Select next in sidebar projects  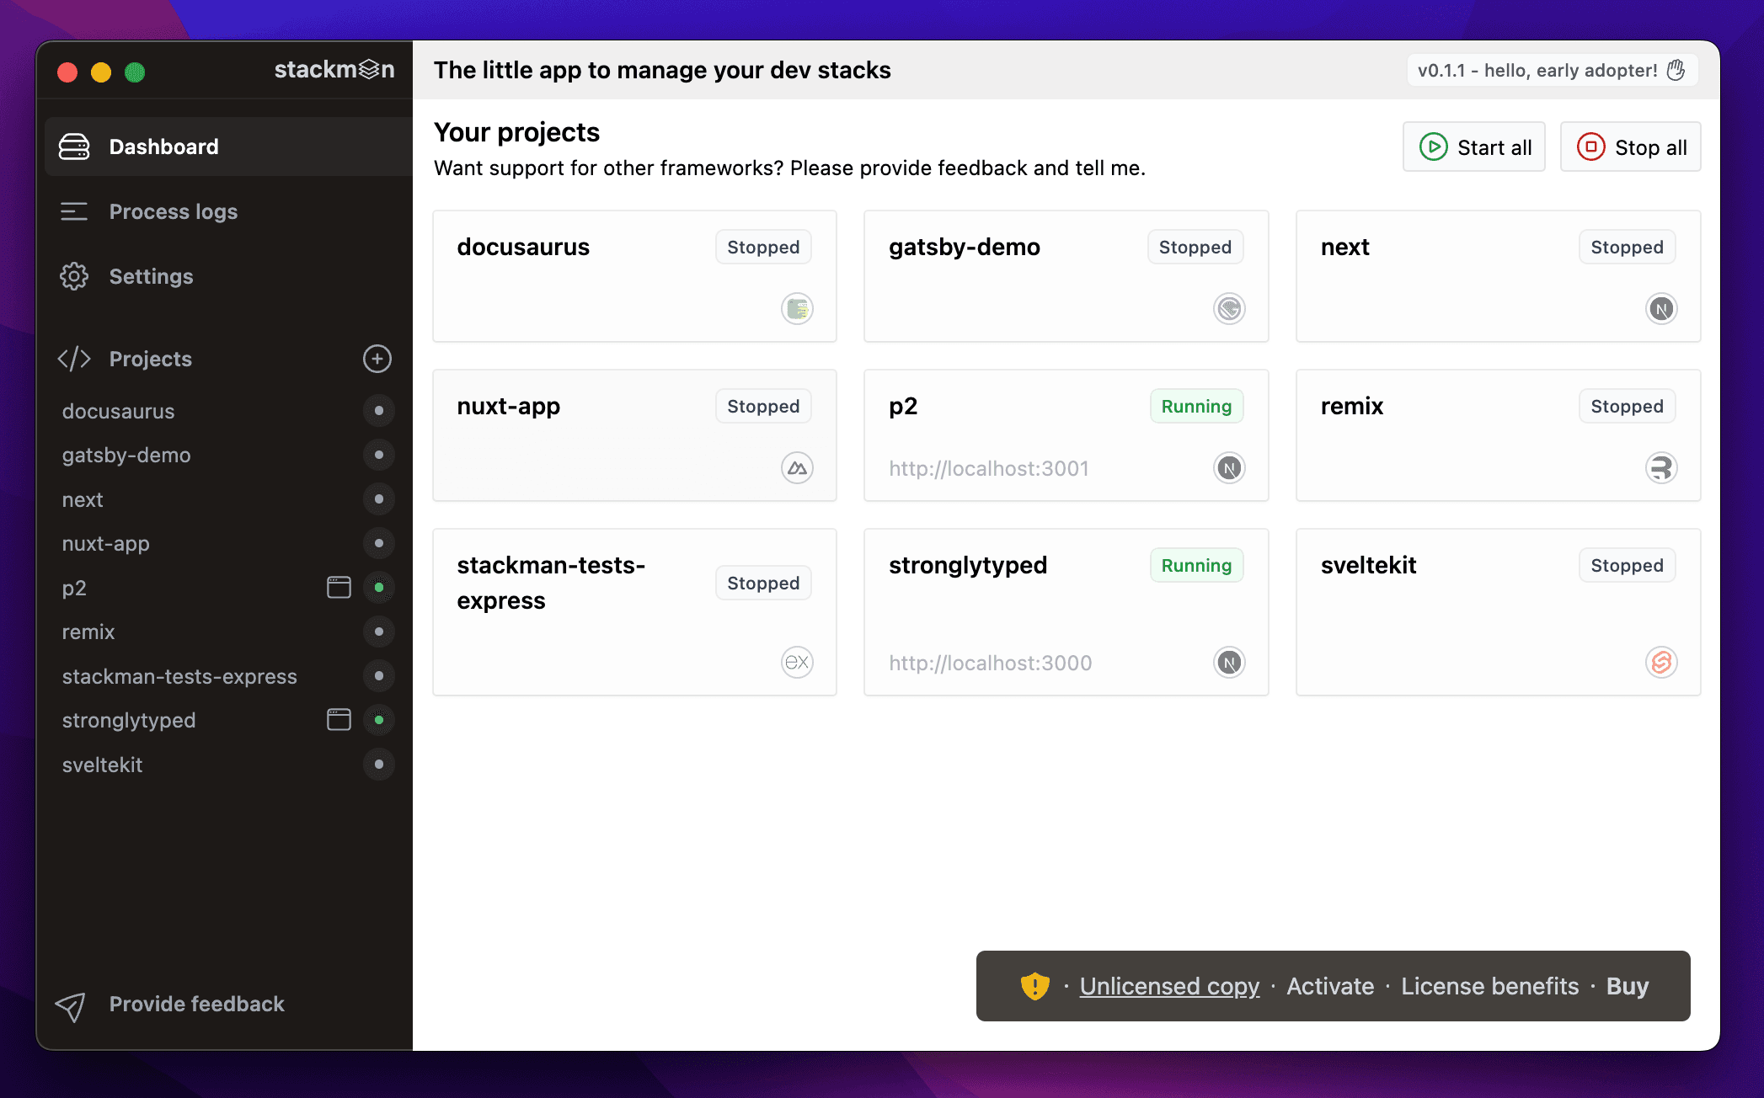click(x=83, y=499)
